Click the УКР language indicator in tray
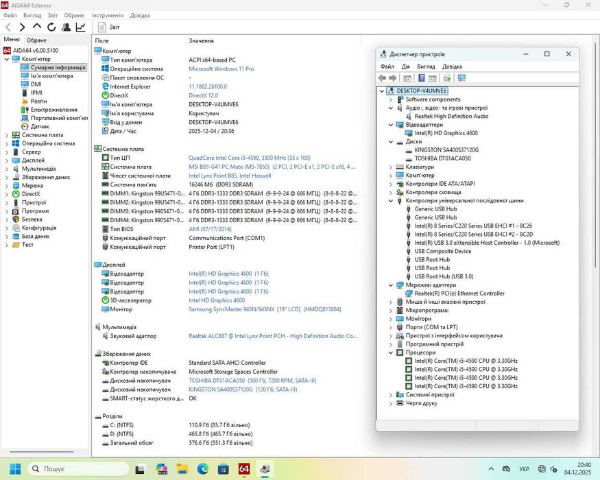 [524, 469]
